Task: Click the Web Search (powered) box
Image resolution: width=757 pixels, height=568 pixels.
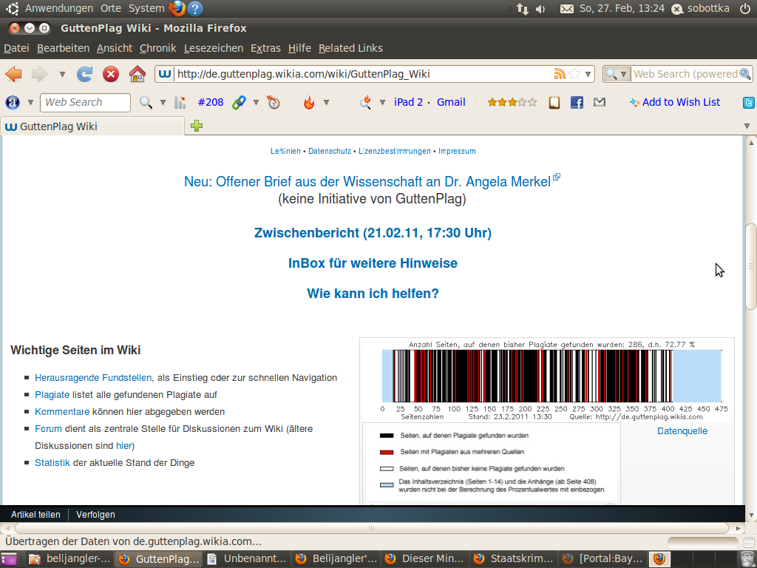Action: click(x=685, y=74)
